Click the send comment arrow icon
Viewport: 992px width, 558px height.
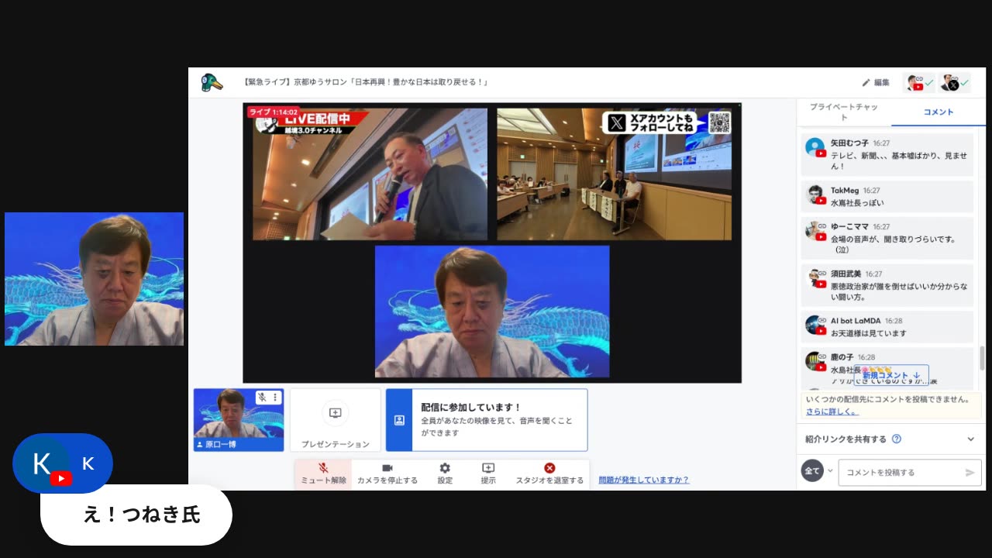pyautogui.click(x=970, y=472)
